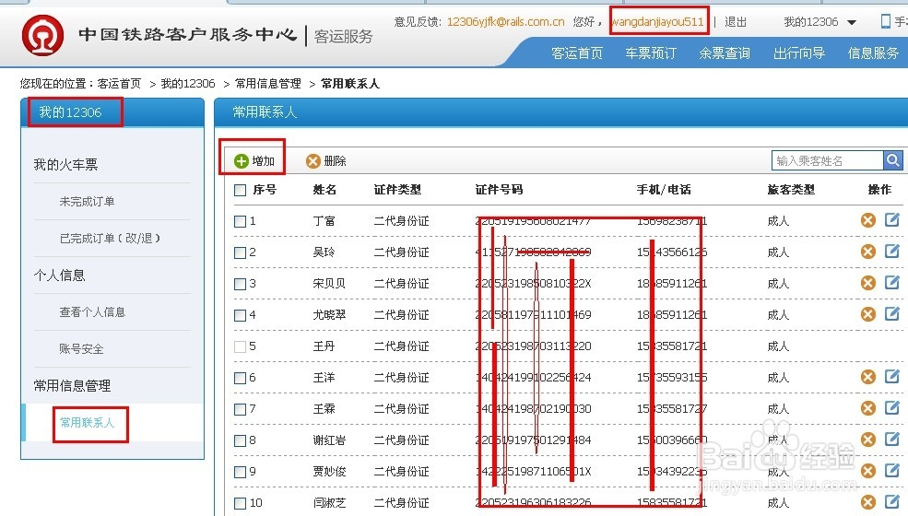Open 账号安全 in the sidebar

(81, 348)
